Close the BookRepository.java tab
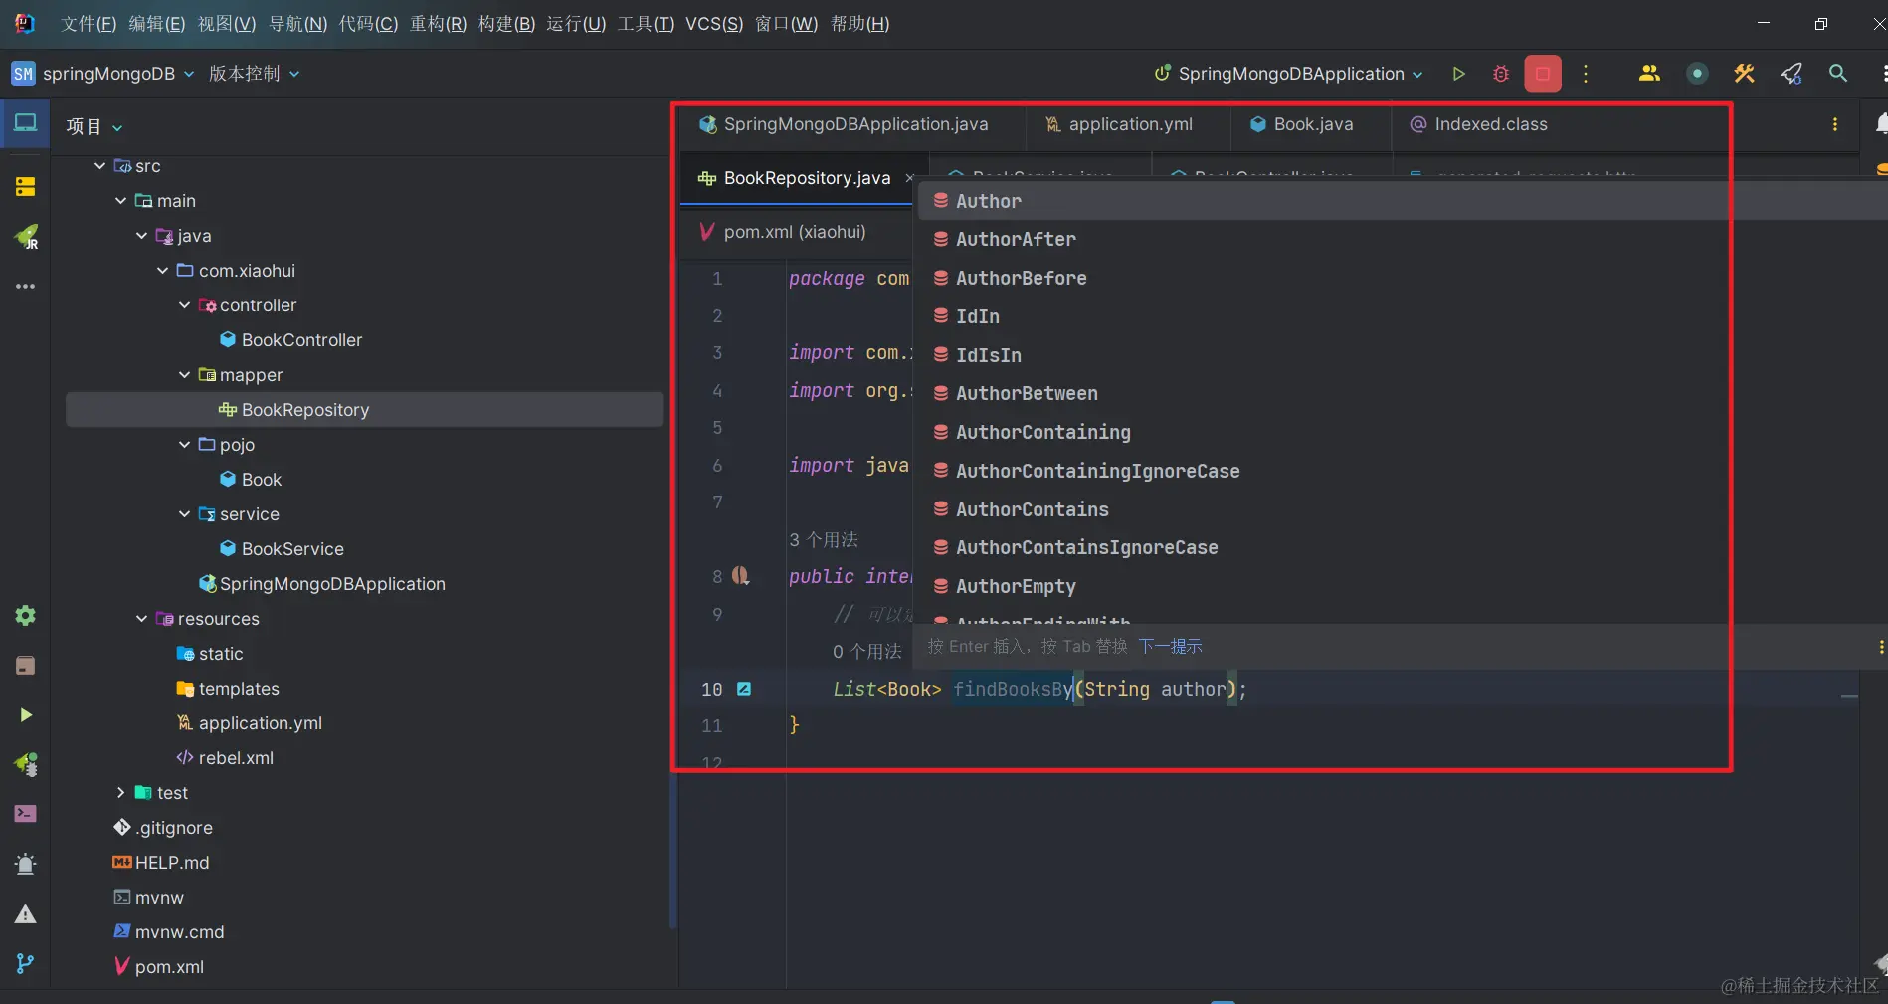The image size is (1888, 1004). [909, 178]
